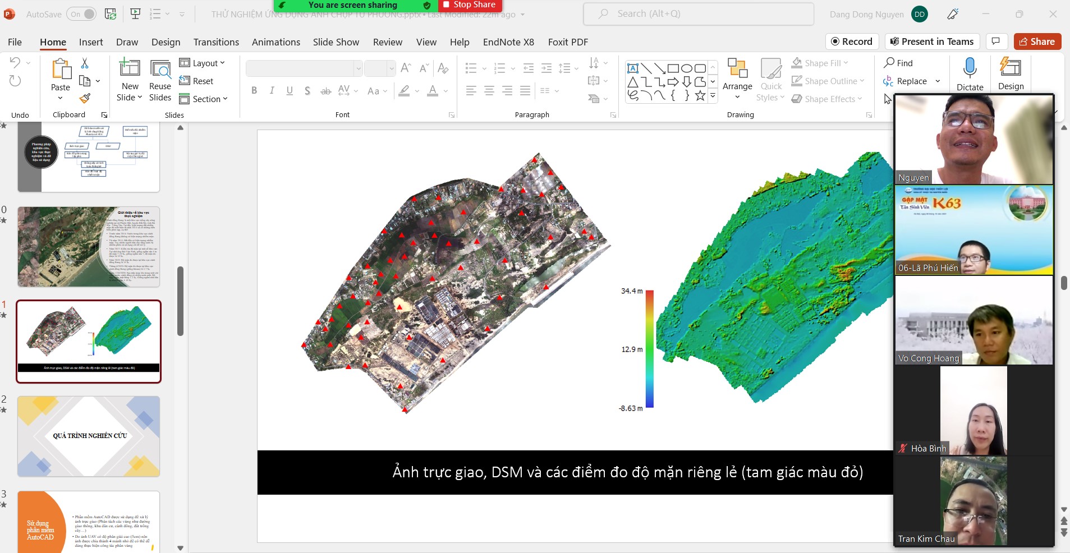This screenshot has height=553, width=1070.
Task: Switch to the Slide Show tab
Action: coord(336,42)
